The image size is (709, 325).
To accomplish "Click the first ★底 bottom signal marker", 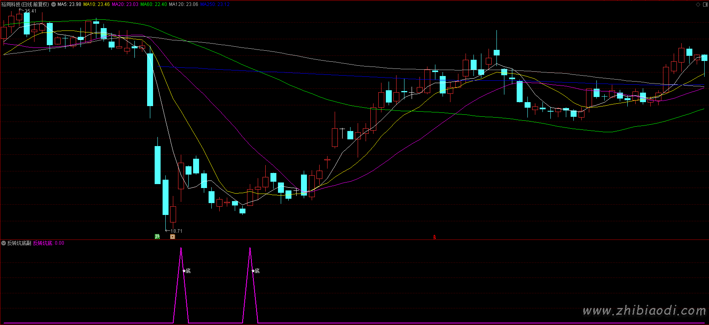I will [x=186, y=271].
